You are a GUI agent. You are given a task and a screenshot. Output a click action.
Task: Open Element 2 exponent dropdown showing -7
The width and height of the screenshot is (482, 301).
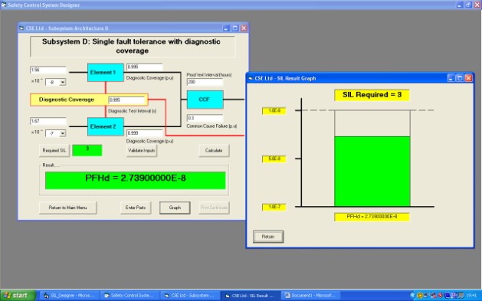tap(63, 133)
